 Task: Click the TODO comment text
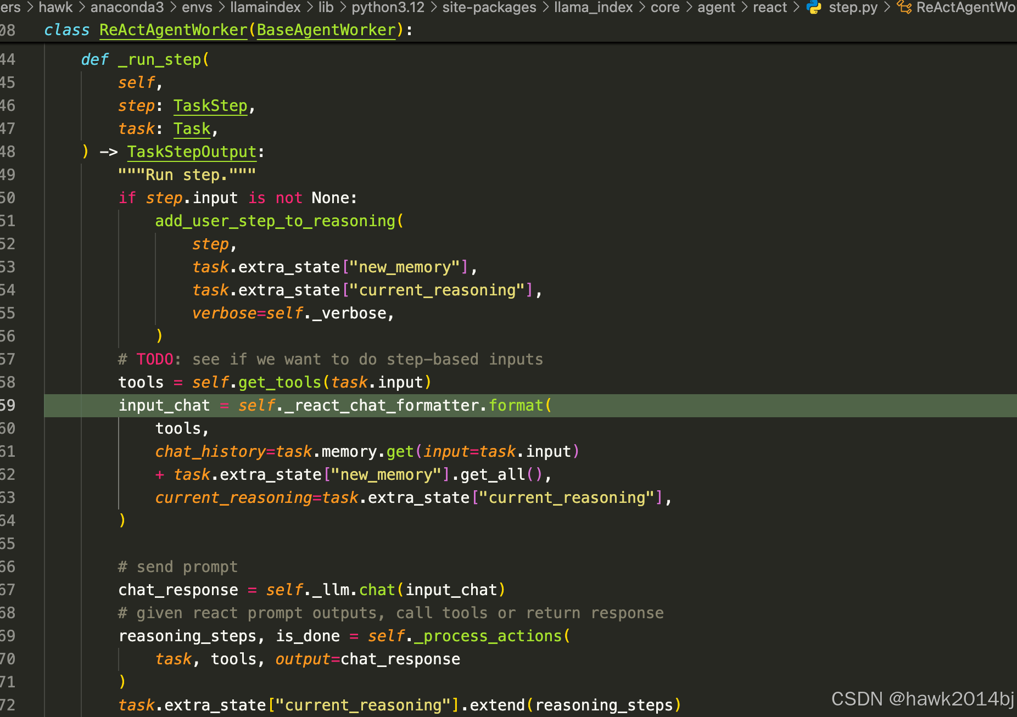tap(331, 359)
